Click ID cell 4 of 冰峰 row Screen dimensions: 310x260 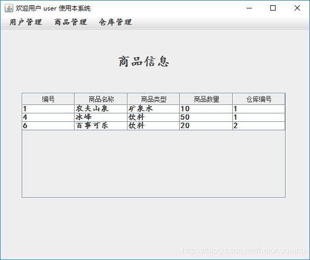pos(48,117)
